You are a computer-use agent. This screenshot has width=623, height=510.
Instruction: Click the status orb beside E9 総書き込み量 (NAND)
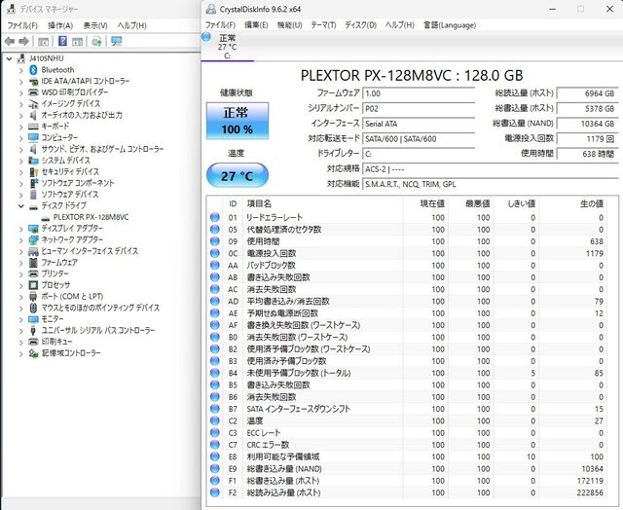tap(215, 469)
